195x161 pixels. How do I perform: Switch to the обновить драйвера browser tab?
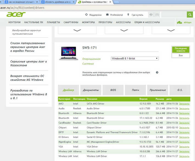[57, 2]
